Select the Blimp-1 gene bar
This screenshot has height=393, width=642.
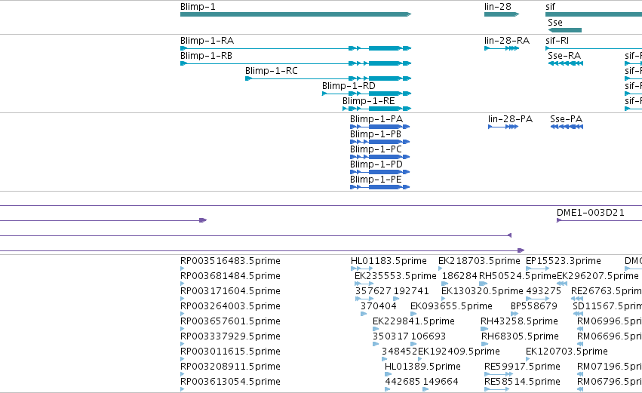[x=296, y=14]
